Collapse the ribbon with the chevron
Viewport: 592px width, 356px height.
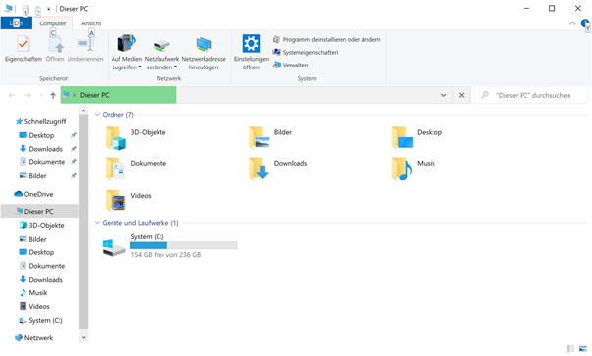[x=572, y=23]
